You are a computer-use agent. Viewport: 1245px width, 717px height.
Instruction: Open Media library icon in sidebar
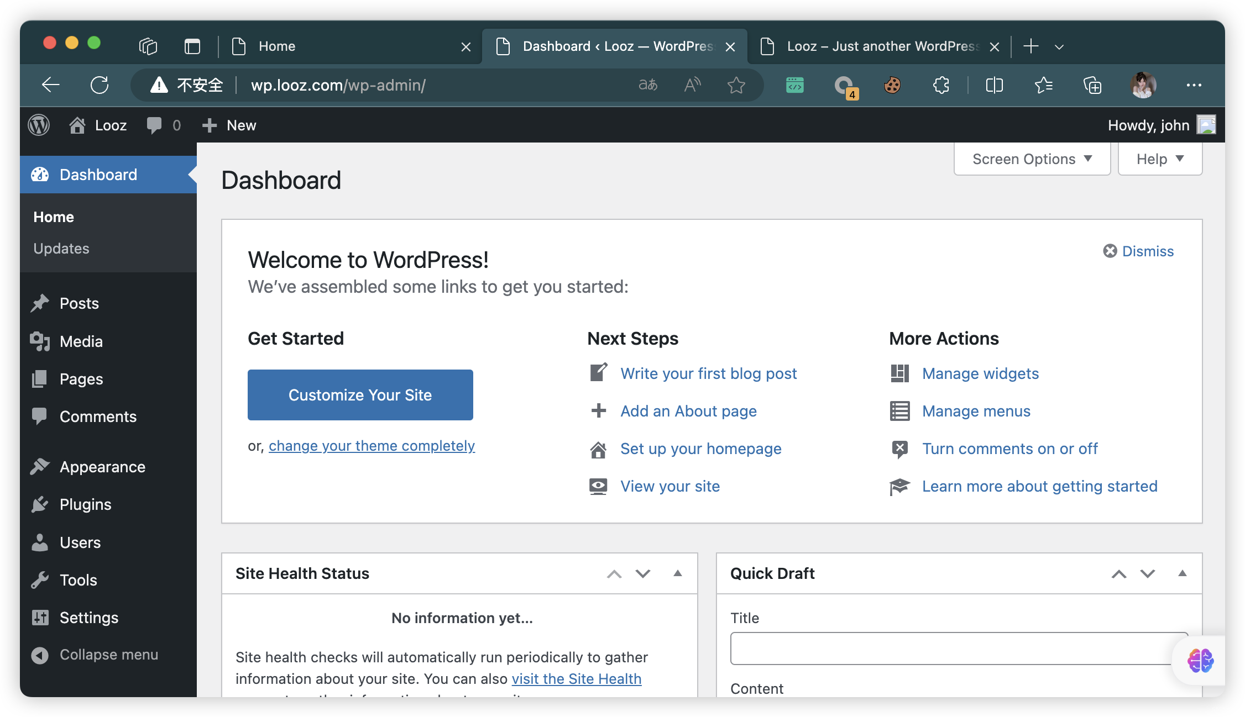(x=40, y=341)
